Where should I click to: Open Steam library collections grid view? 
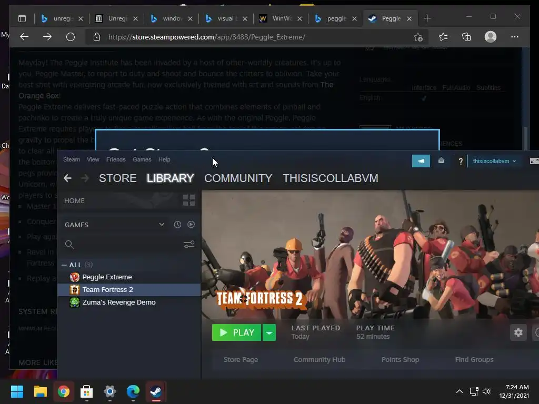[189, 200]
